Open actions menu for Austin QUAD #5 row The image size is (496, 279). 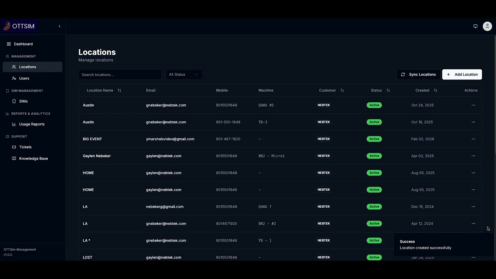pos(473,105)
